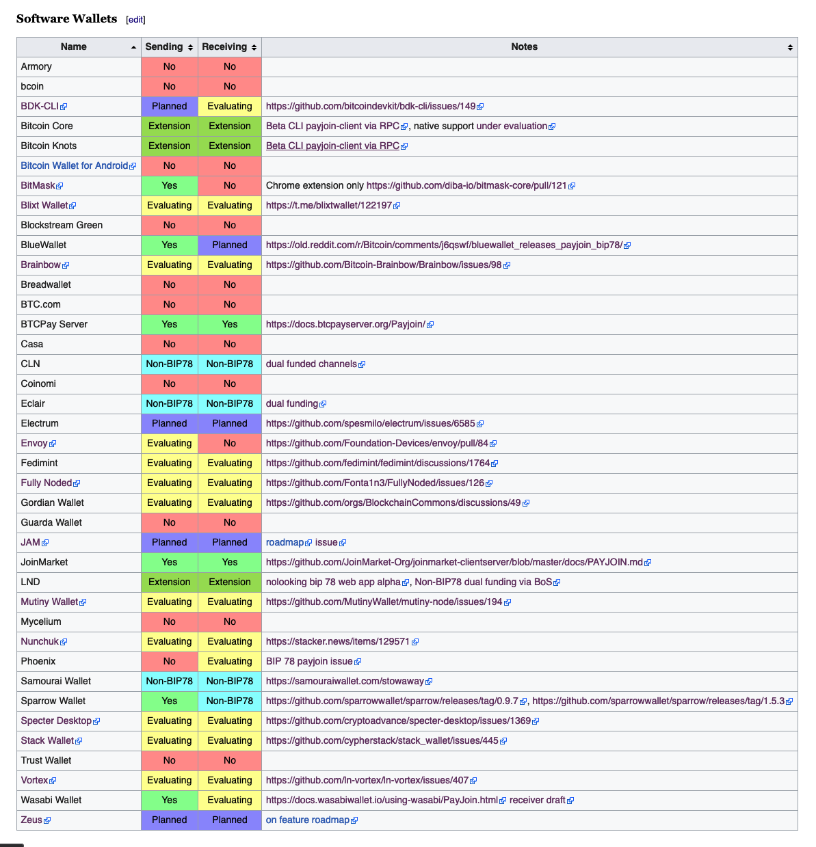
Task: Open the Electrum GitHub issue 6585 link
Action: [371, 423]
